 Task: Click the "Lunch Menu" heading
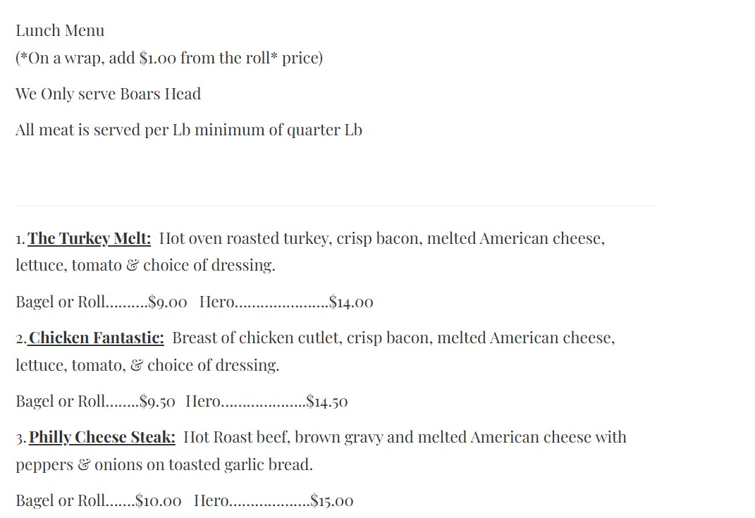pos(60,30)
